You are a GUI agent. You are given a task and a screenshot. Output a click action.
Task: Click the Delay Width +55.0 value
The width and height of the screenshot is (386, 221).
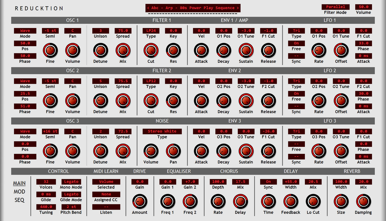(x=291, y=182)
